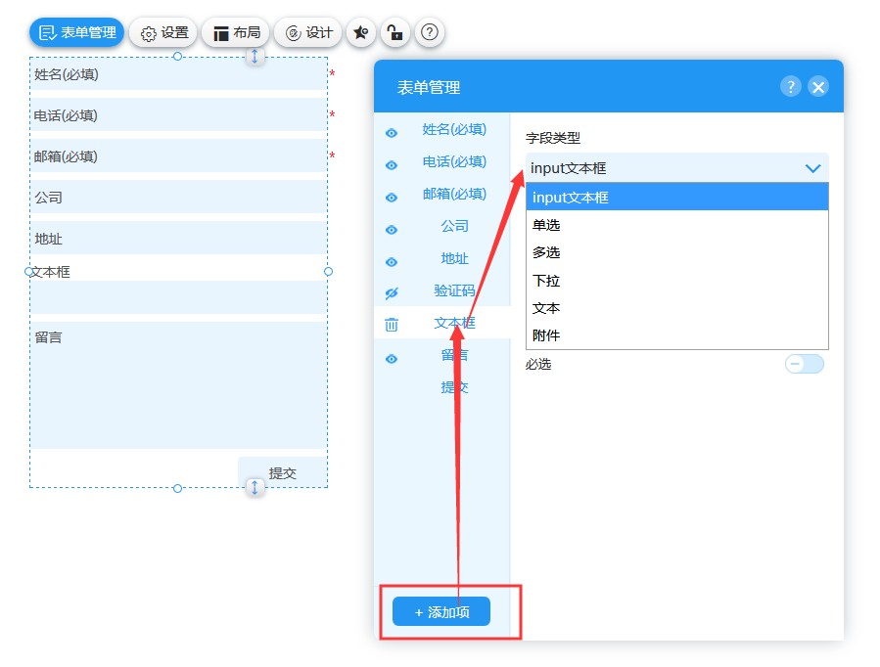Viewport: 880px width, 667px height.
Task: Toggle the 必选 required switch
Action: tap(804, 364)
